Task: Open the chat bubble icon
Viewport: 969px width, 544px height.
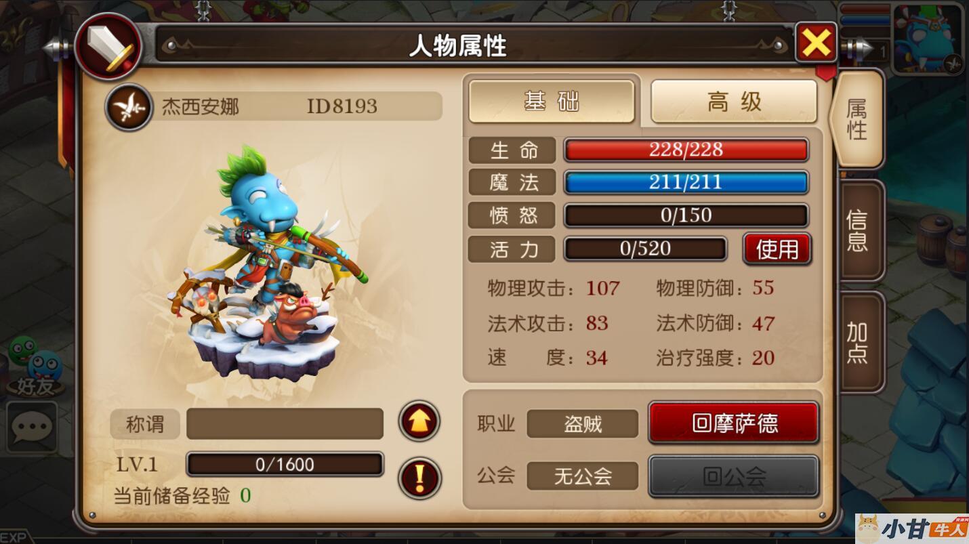Action: pos(32,427)
